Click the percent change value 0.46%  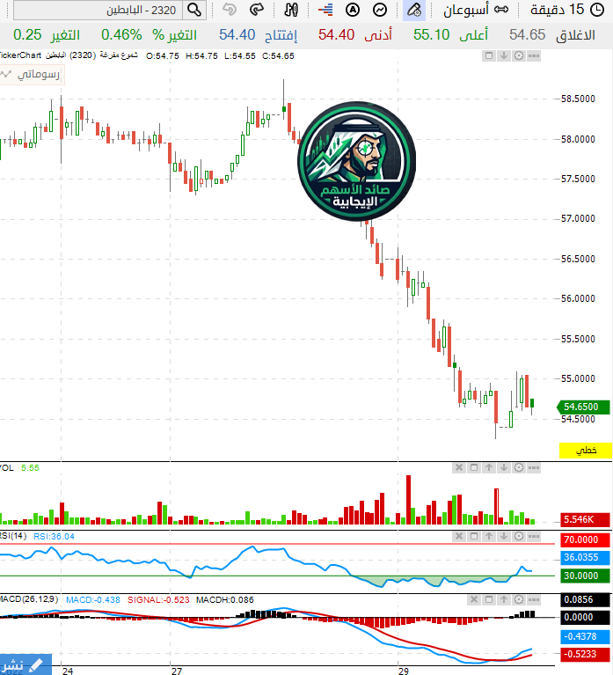click(x=121, y=35)
